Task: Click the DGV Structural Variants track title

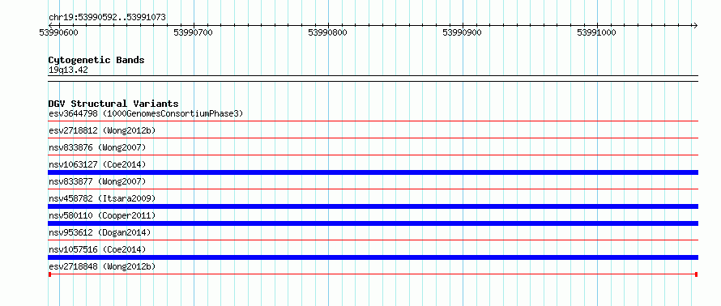Action: (x=113, y=104)
